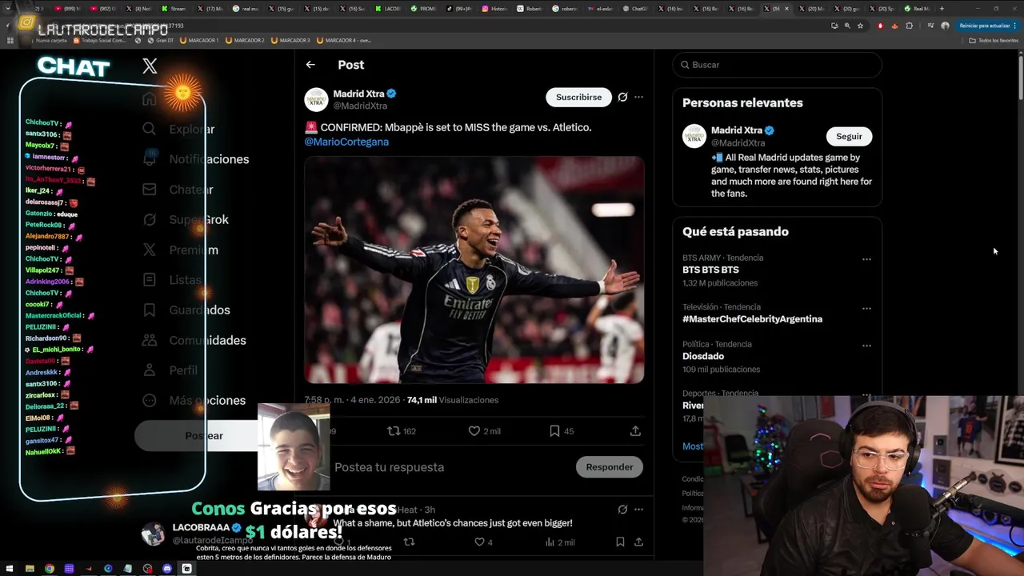This screenshot has height=576, width=1024.
Task: Click the X logo in sidebar
Action: click(x=150, y=66)
